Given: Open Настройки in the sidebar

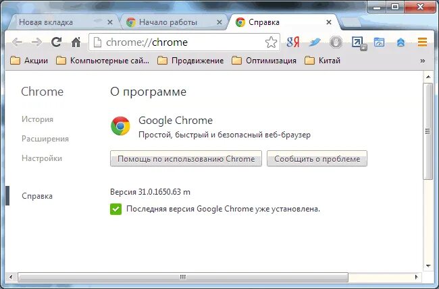Looking at the screenshot, I should 42,158.
